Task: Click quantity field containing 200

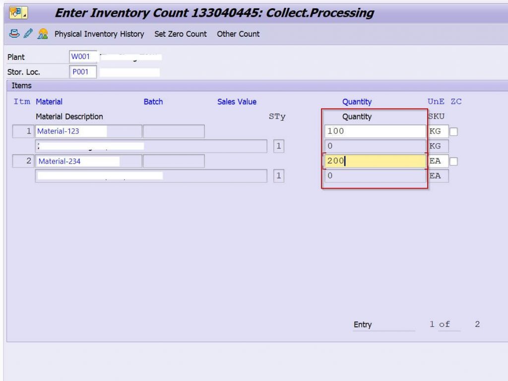Action: coord(375,161)
